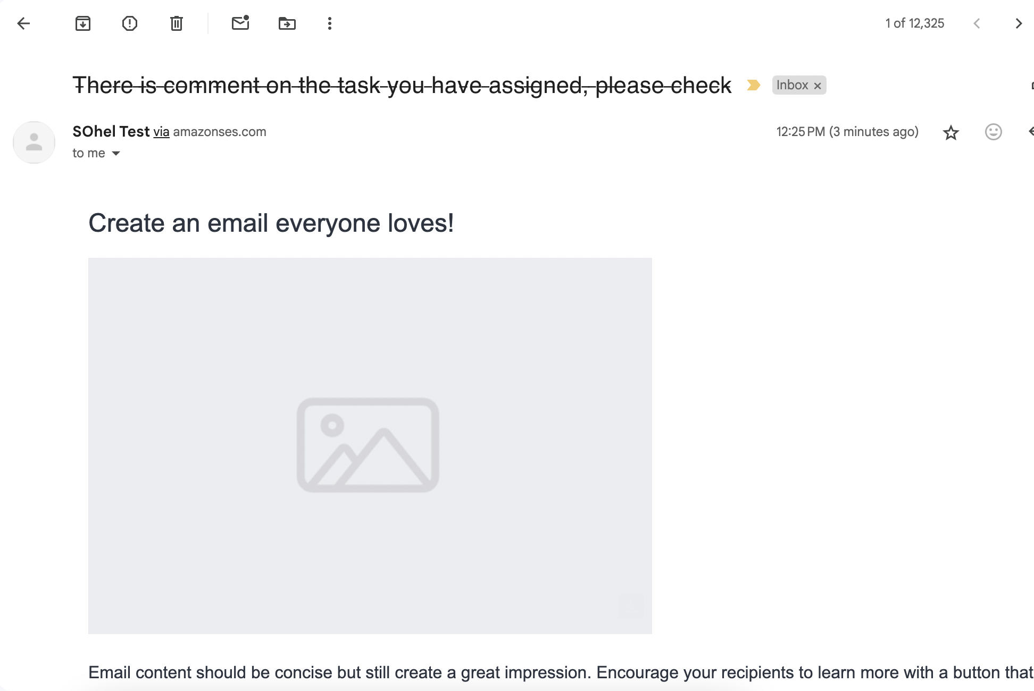Add an emoji reaction to the email
This screenshot has height=691, width=1034.
click(993, 132)
